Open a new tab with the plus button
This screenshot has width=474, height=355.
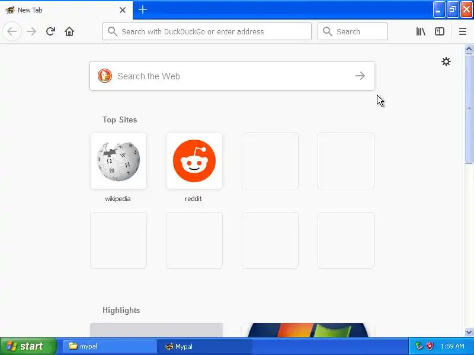click(143, 9)
